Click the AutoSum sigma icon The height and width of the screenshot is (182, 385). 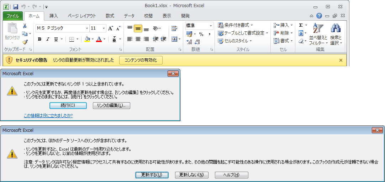[301, 25]
